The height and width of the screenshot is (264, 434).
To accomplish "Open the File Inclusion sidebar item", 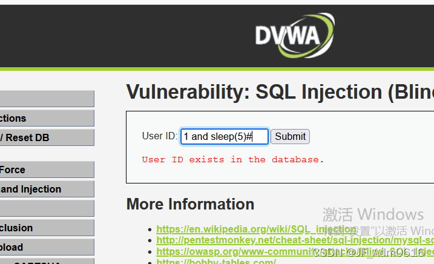I will tap(47, 228).
